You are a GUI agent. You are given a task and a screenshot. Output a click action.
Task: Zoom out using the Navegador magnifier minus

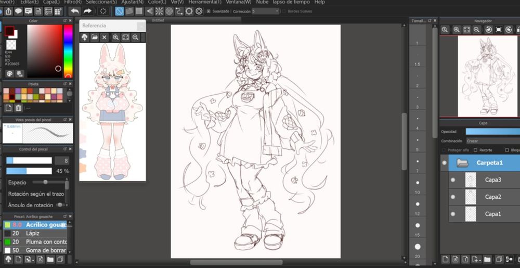click(476, 30)
